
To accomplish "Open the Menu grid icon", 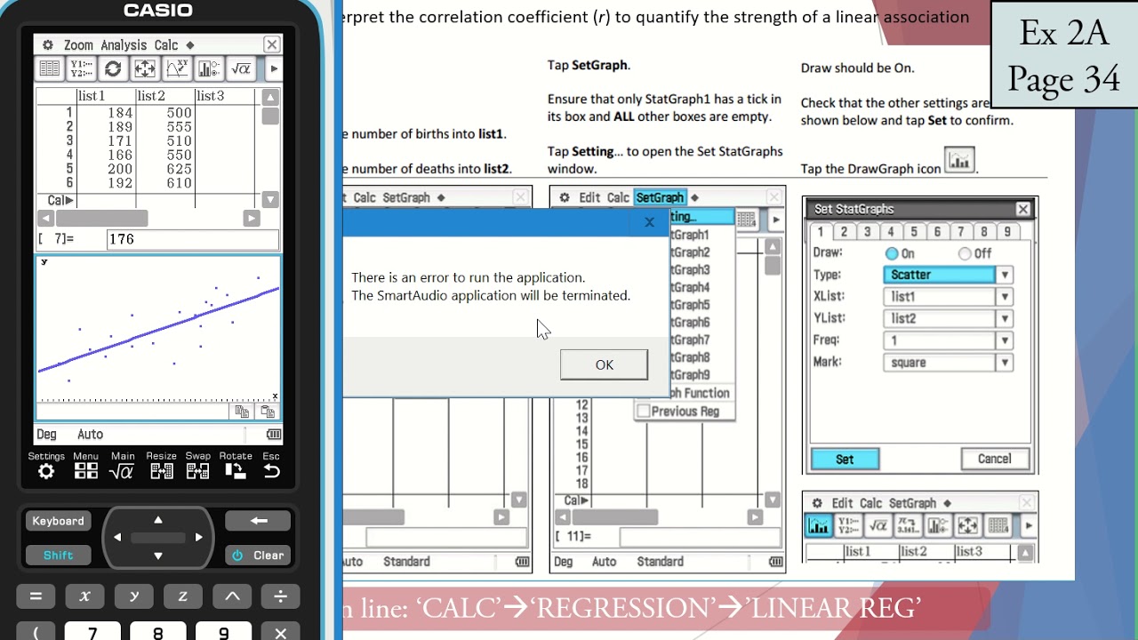I will point(86,471).
